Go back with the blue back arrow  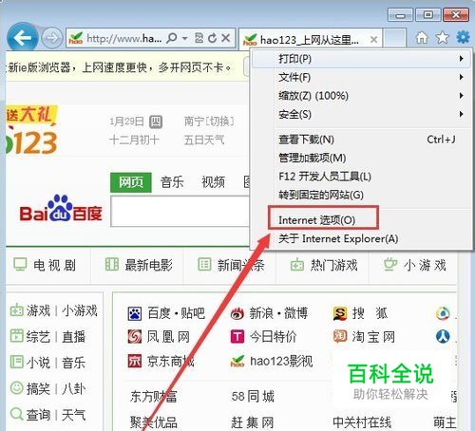pyautogui.click(x=23, y=38)
